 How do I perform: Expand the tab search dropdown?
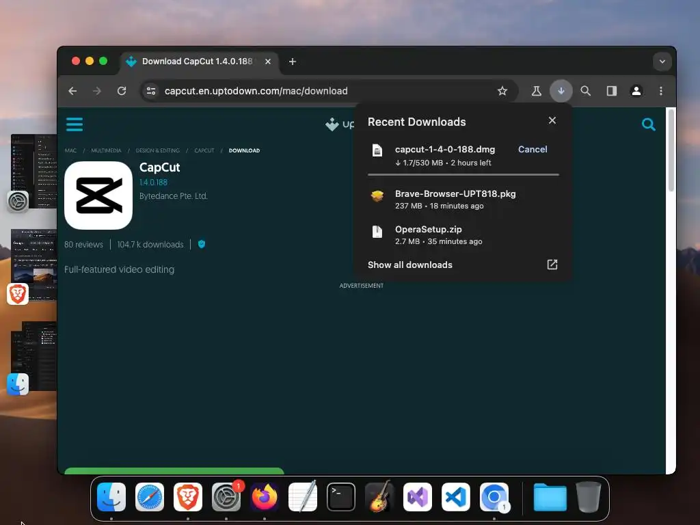click(662, 62)
